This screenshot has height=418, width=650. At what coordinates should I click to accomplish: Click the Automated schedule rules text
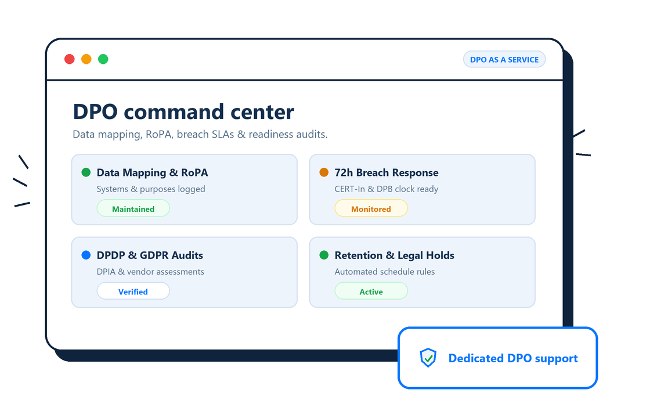pos(385,272)
